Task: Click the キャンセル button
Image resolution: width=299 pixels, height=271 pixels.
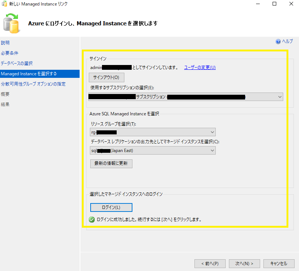Action: tap(279, 263)
